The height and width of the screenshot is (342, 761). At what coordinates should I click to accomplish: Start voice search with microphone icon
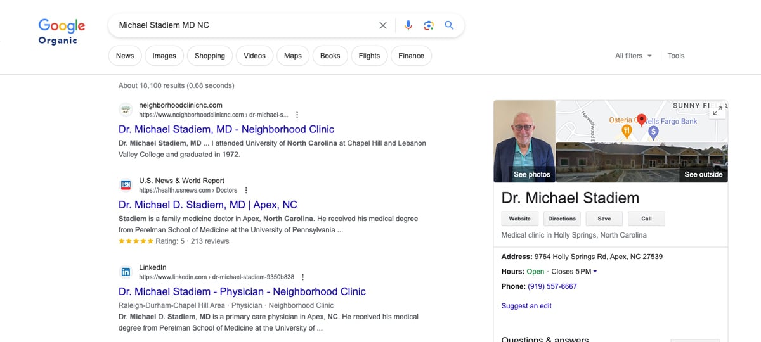pyautogui.click(x=408, y=25)
